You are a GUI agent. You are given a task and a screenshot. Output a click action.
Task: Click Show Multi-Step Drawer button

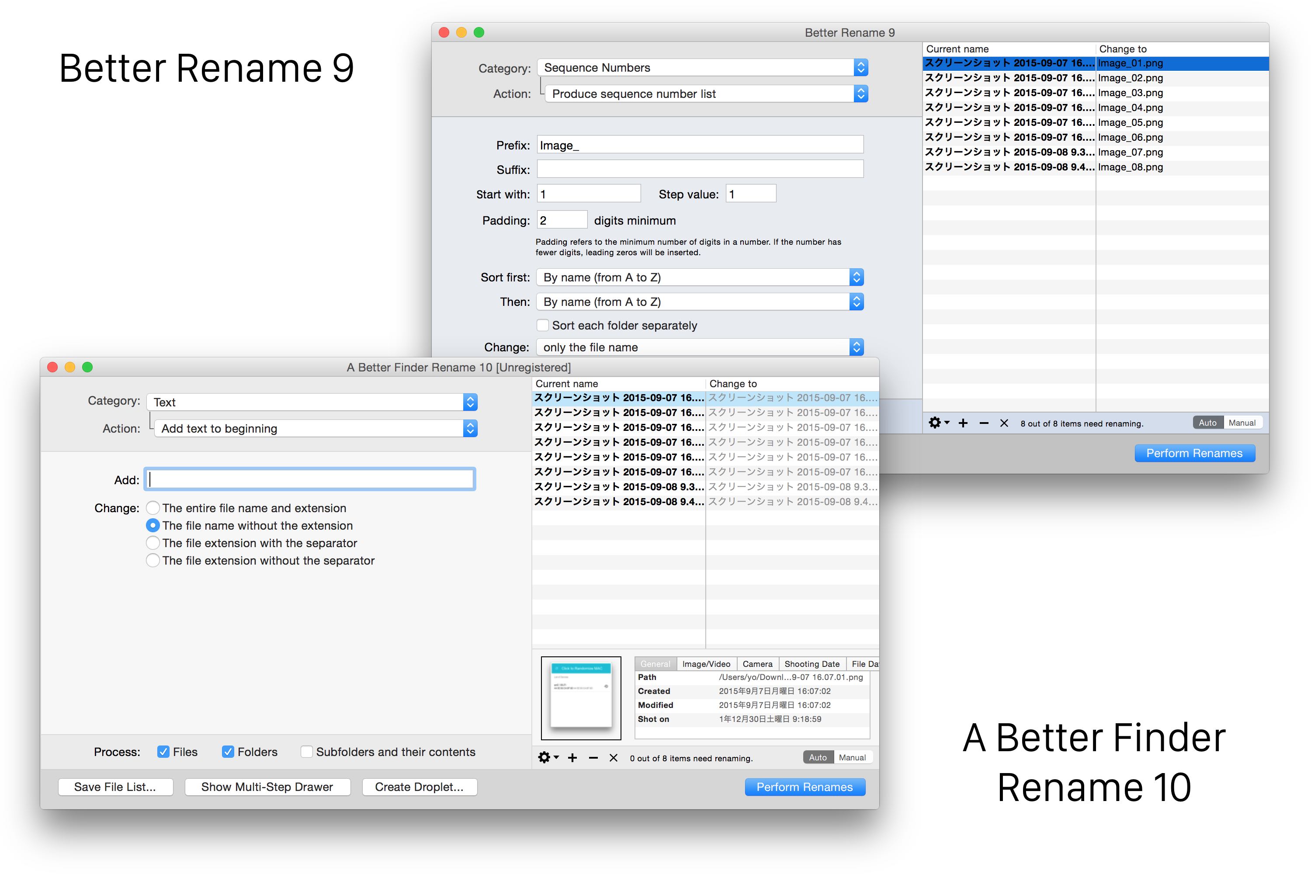click(x=267, y=787)
